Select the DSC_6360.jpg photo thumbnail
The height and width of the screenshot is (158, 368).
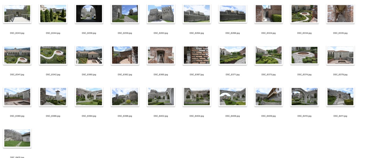coord(89,55)
